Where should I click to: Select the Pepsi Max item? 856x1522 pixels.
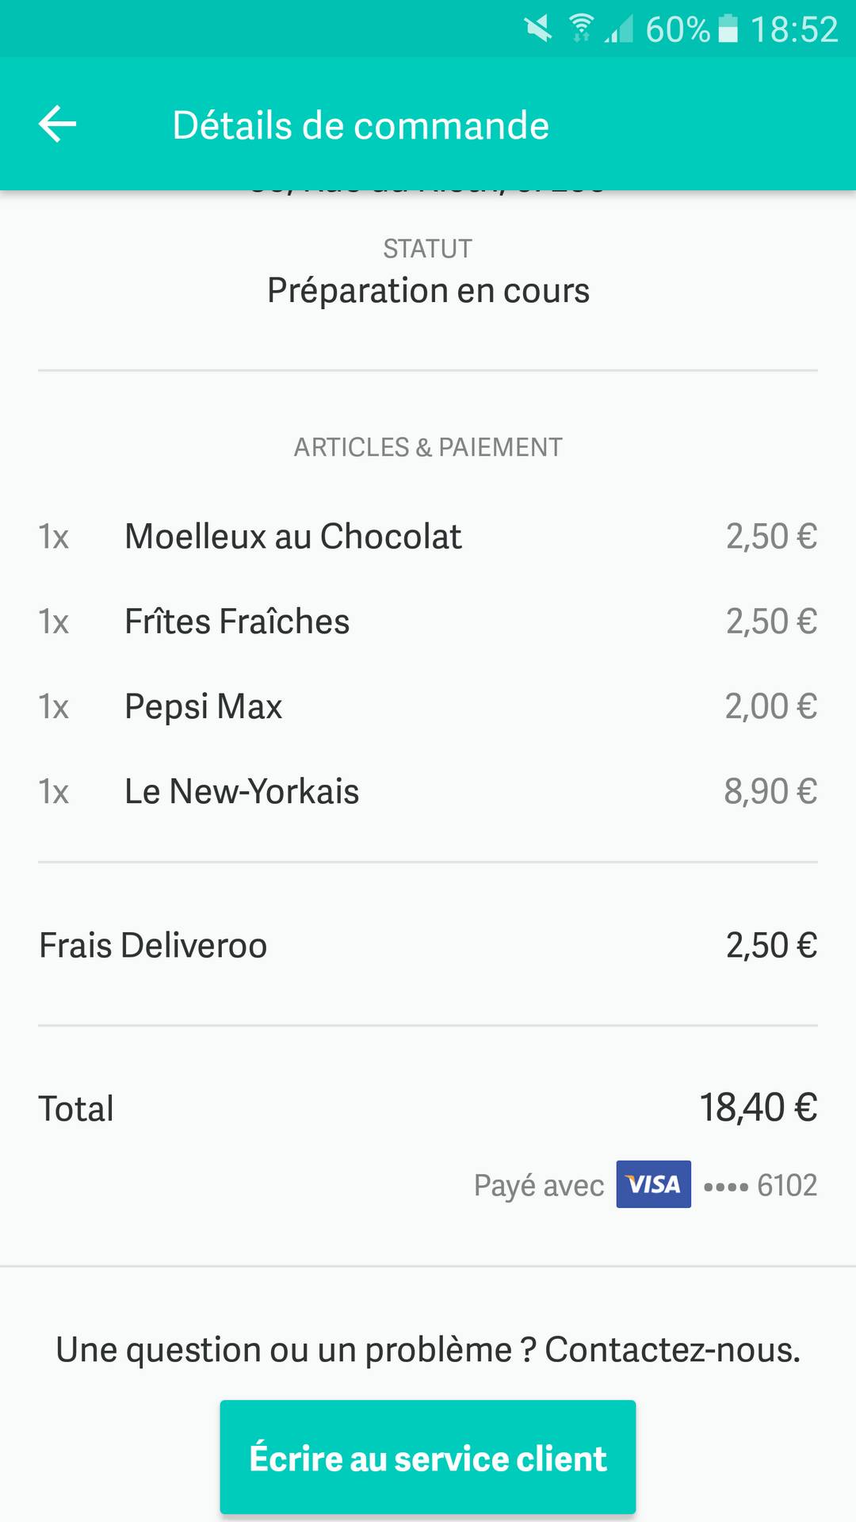[x=204, y=706]
